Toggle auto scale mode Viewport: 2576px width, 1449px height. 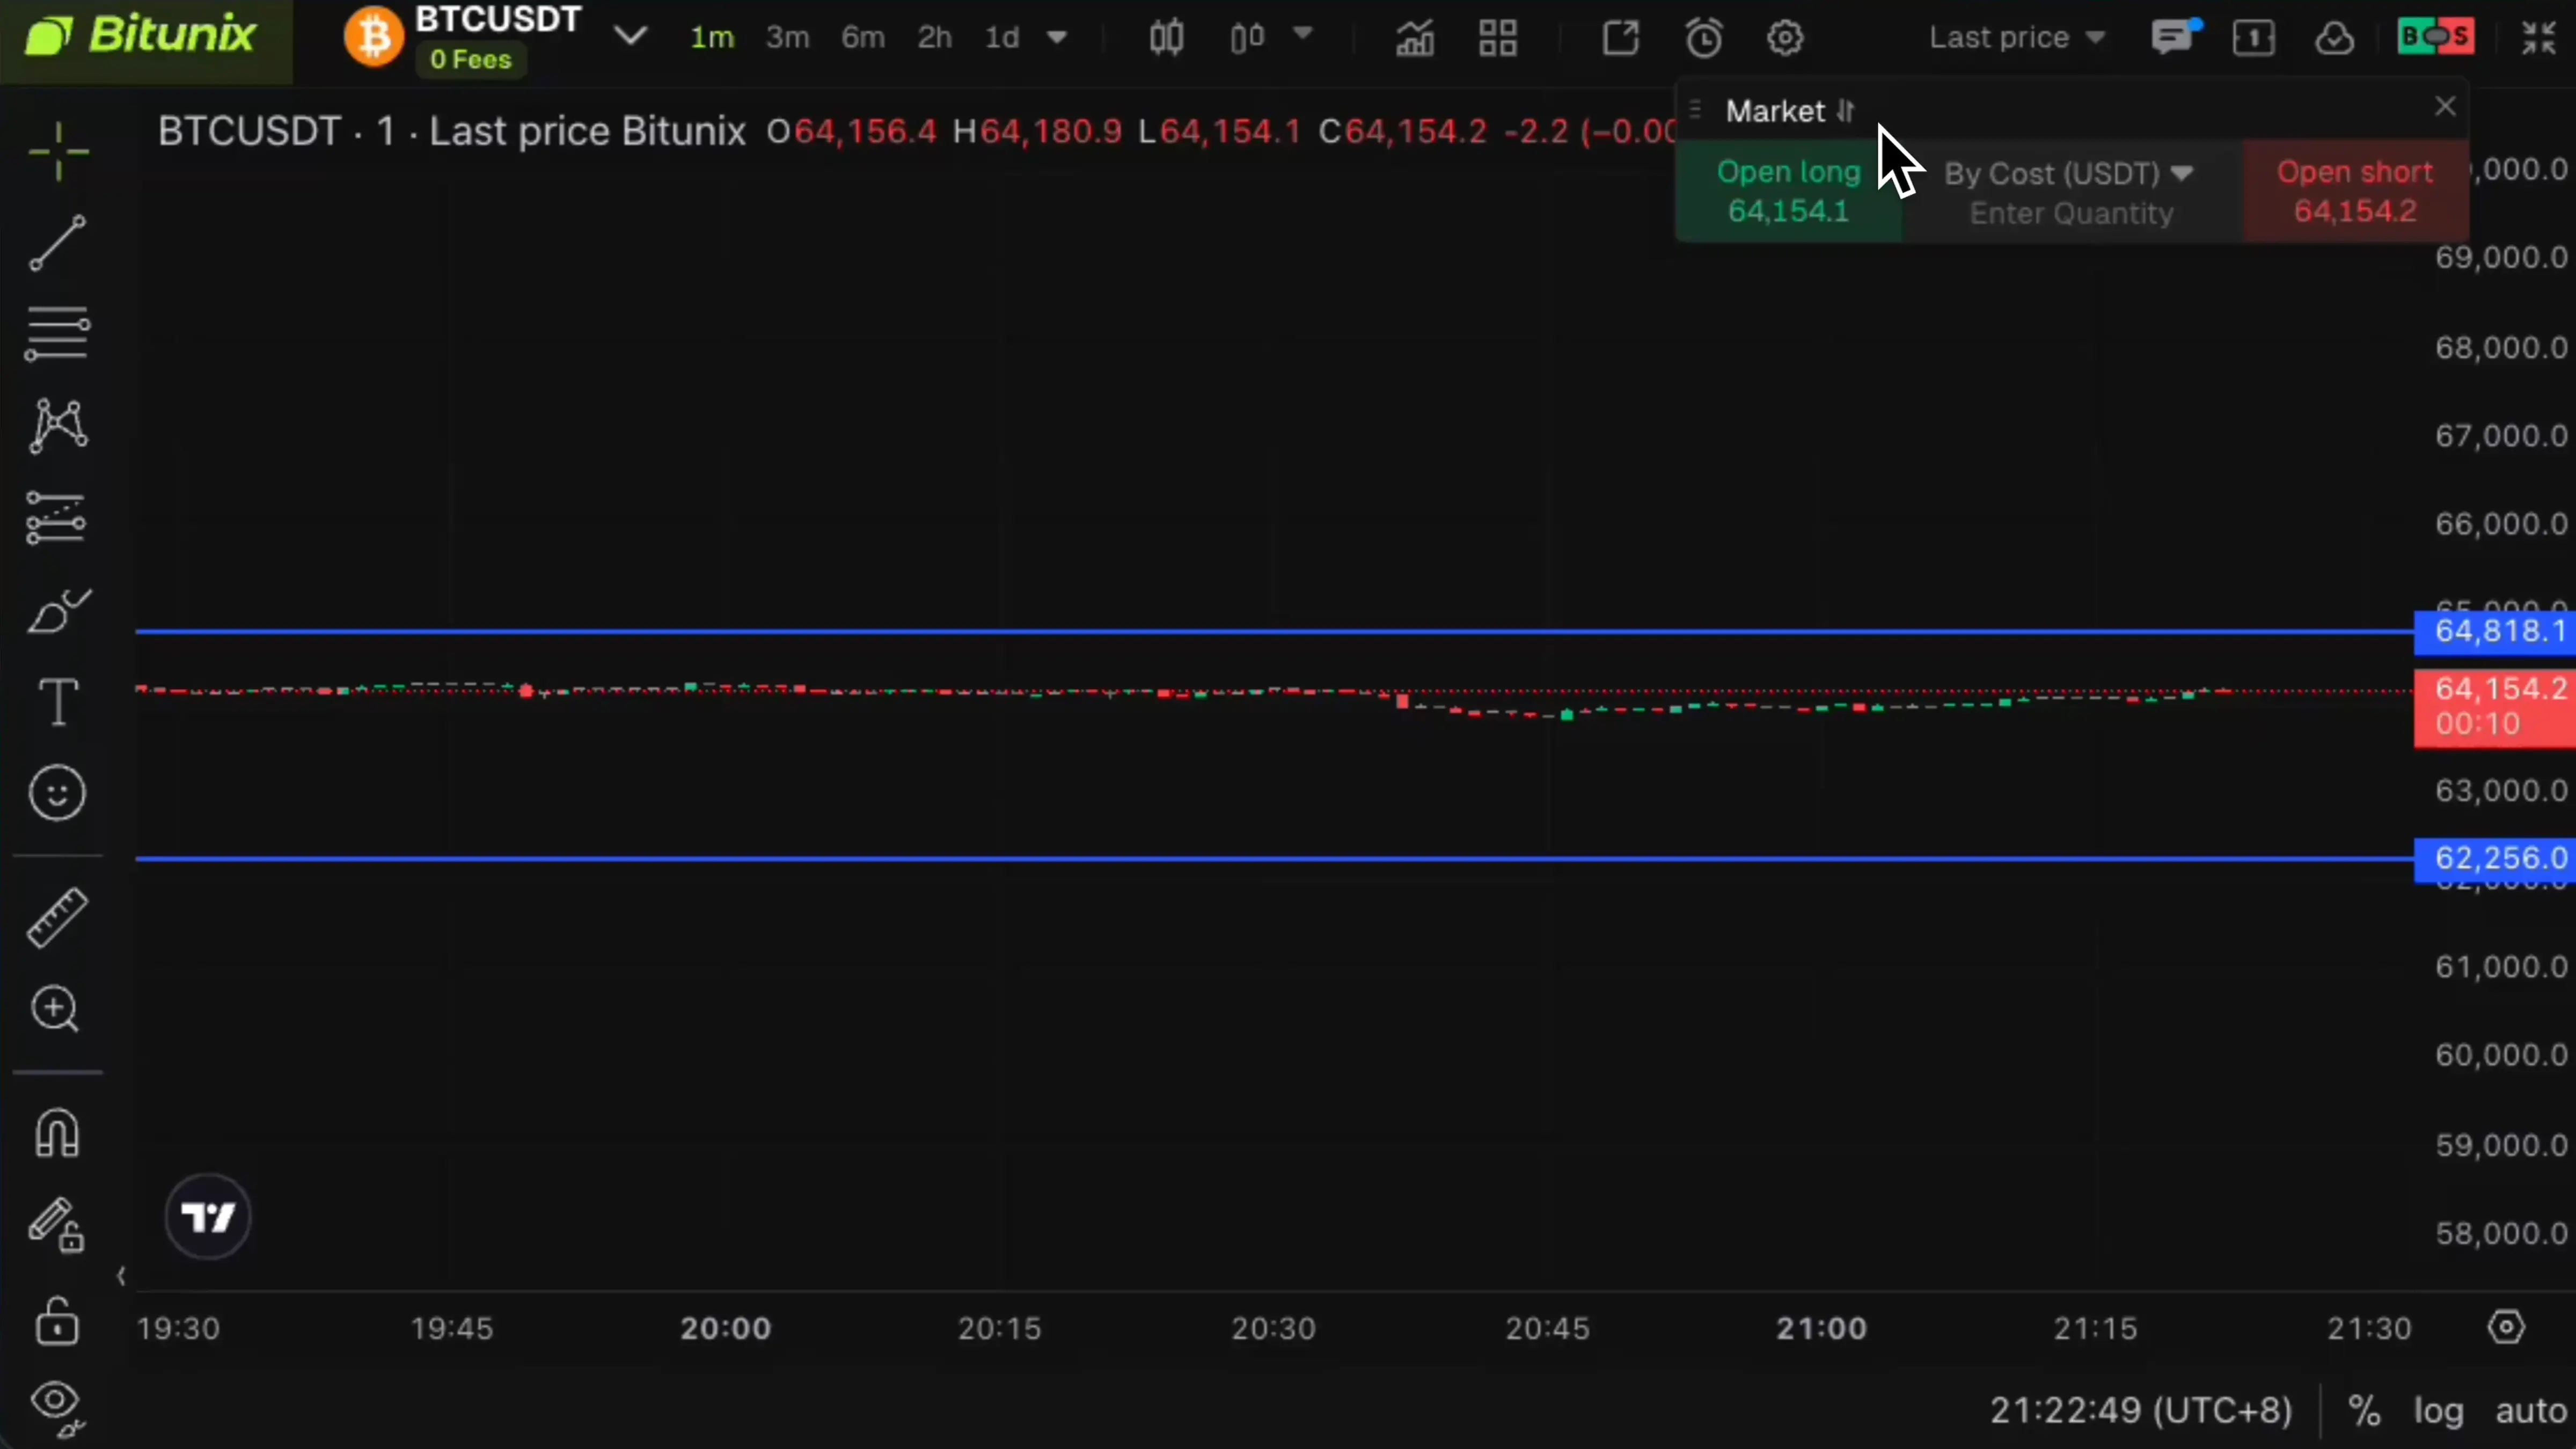(2531, 1411)
